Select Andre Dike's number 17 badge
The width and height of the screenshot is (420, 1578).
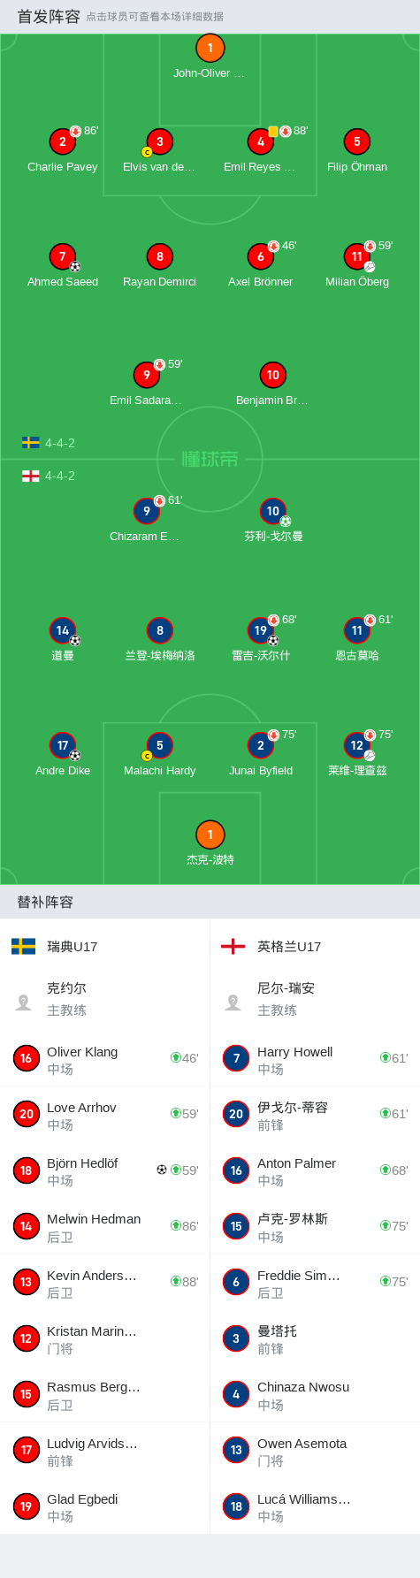coord(63,745)
